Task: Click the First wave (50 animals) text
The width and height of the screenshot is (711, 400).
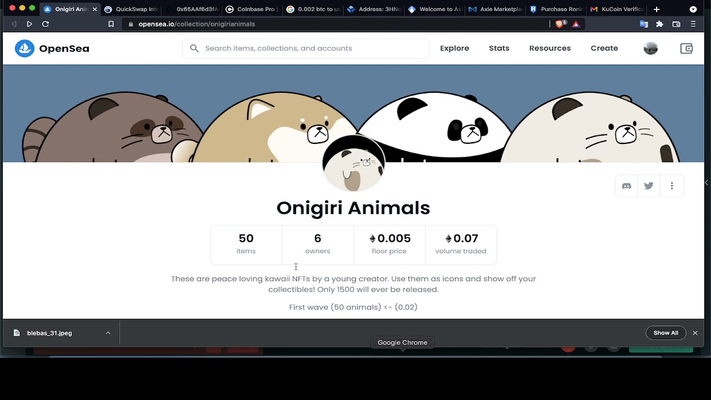Action: 353,307
